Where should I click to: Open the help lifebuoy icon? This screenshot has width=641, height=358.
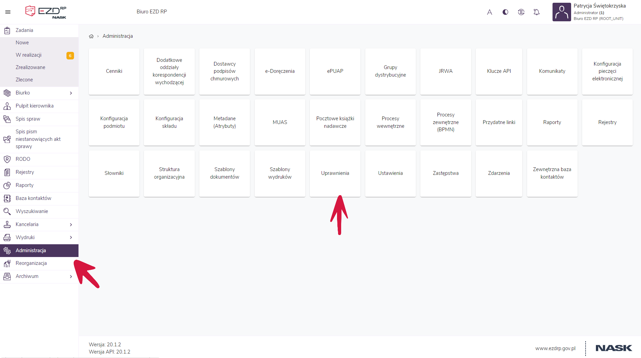tap(521, 12)
